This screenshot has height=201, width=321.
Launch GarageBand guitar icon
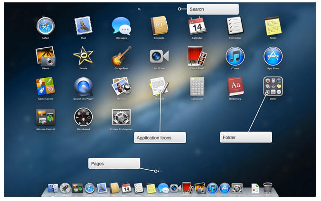click(121, 56)
